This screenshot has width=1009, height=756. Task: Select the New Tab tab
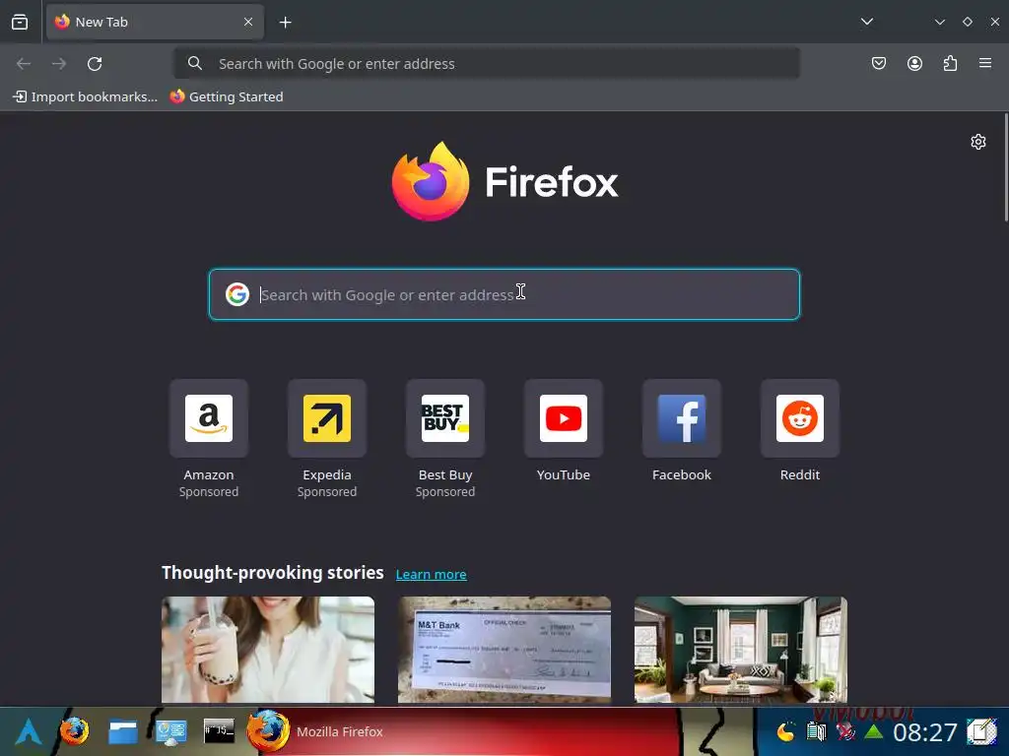(155, 22)
